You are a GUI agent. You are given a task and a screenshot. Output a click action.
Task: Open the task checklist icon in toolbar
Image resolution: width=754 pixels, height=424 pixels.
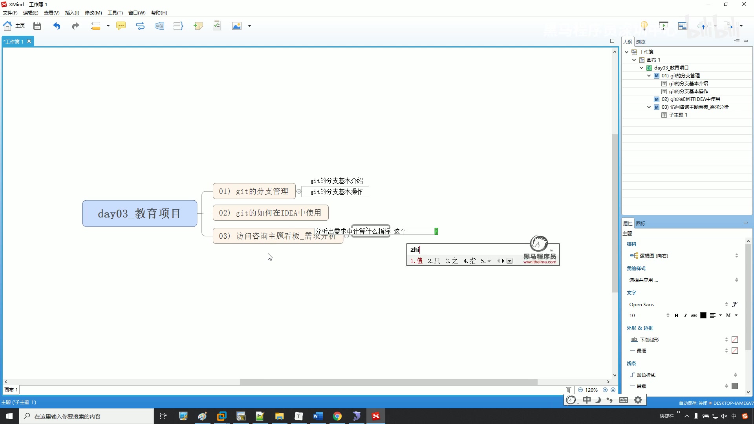coord(217,26)
